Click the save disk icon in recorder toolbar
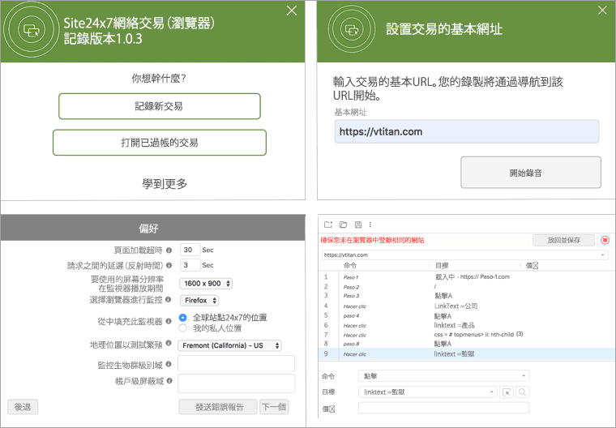616x428 pixels. click(358, 225)
